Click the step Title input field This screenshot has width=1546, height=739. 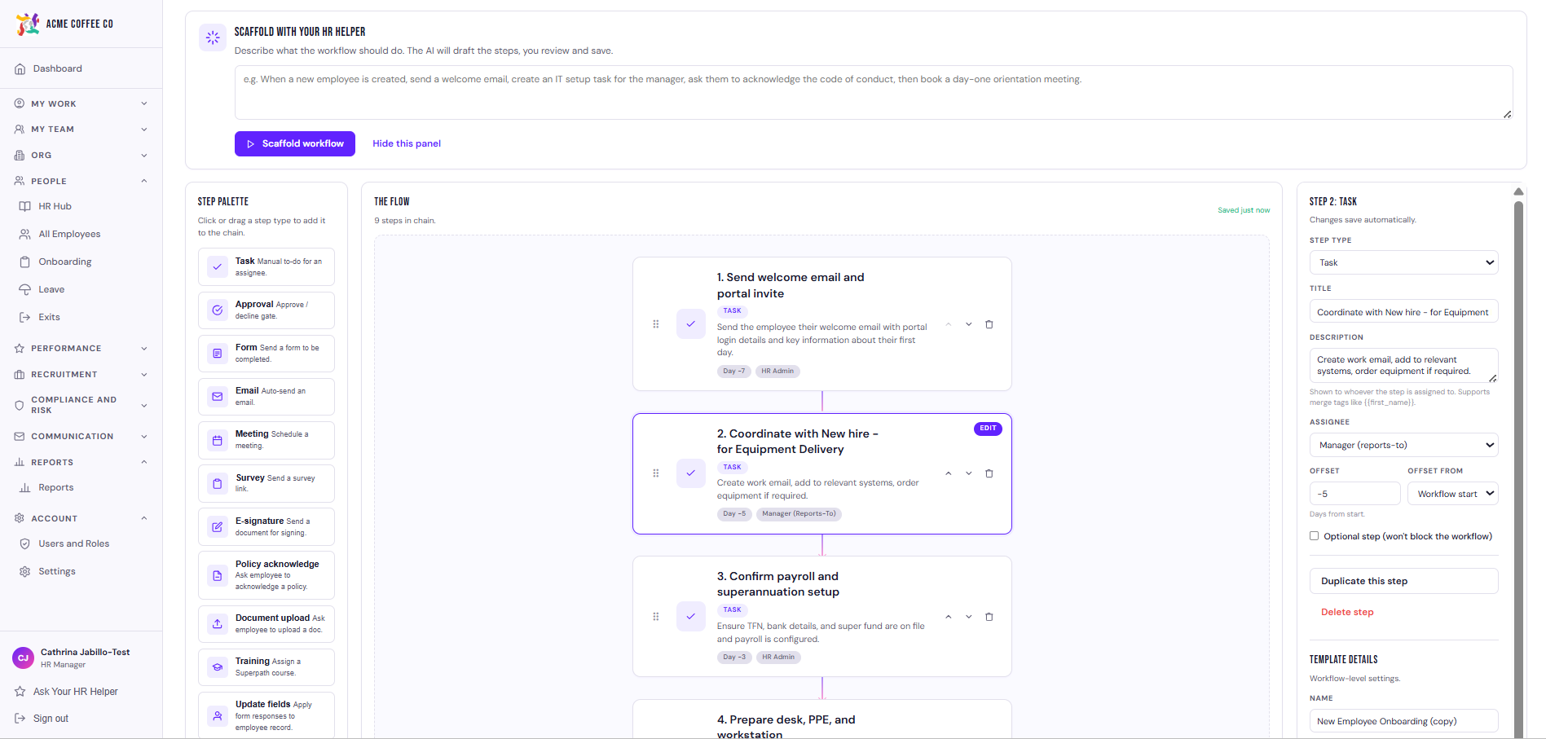[1403, 312]
